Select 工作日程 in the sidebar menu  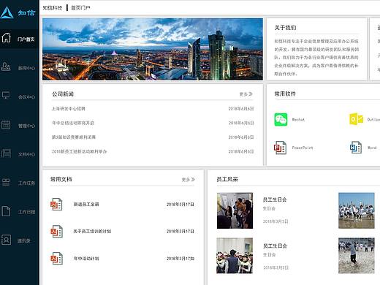(x=26, y=212)
